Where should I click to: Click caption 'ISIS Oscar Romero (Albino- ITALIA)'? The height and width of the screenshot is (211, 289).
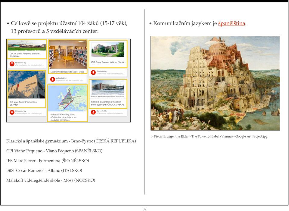click(x=108, y=62)
